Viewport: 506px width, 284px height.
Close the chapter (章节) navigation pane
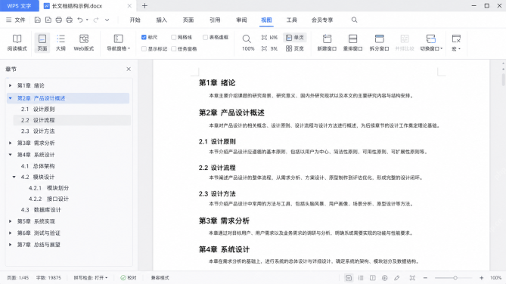[x=129, y=69]
